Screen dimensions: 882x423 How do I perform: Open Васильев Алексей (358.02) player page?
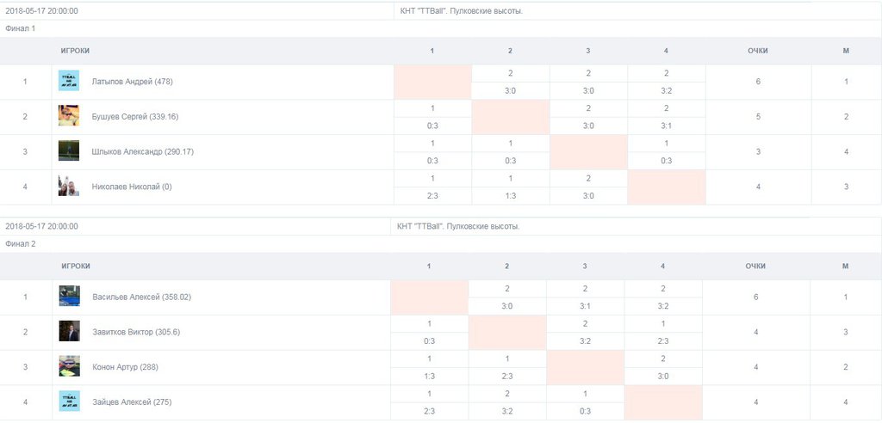[141, 297]
